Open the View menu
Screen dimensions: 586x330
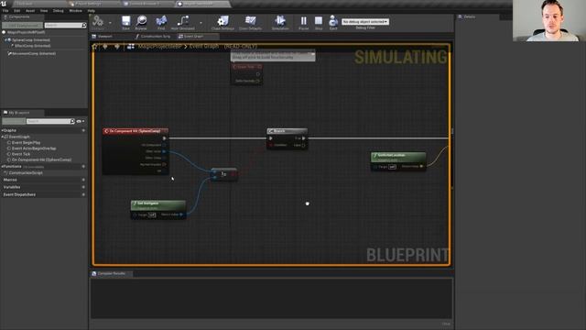(x=44, y=11)
